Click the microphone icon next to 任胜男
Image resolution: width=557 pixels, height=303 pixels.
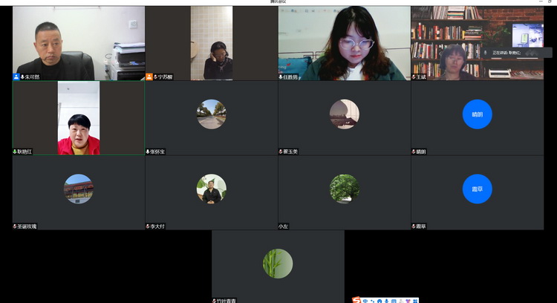[281, 76]
